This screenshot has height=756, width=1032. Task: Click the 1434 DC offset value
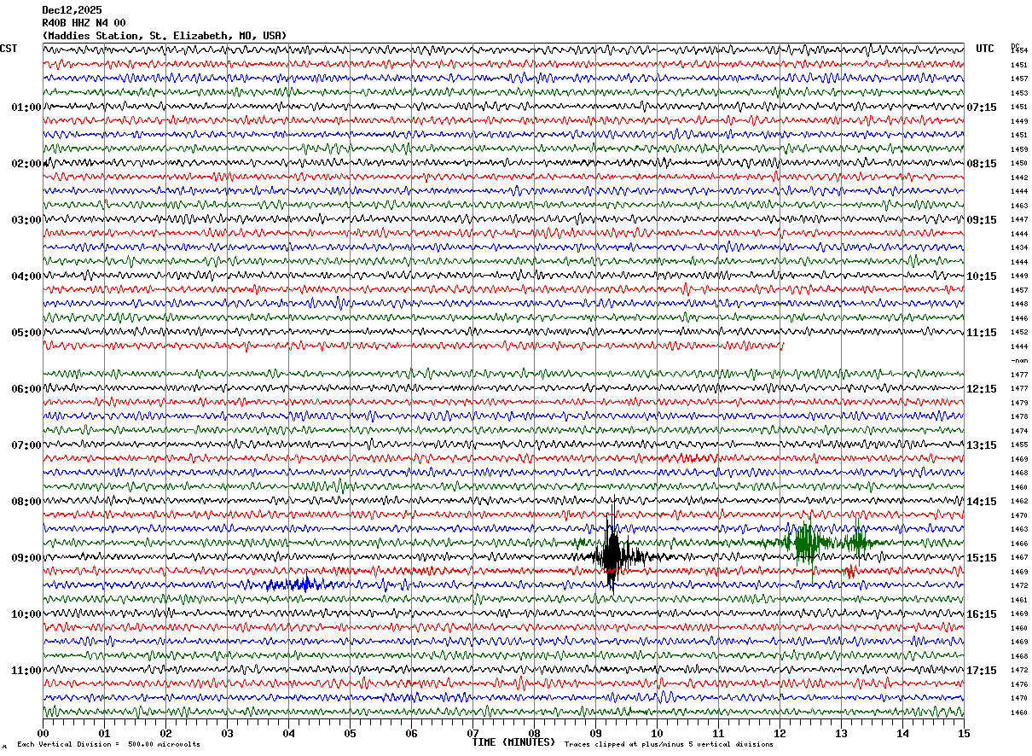[x=1019, y=248]
